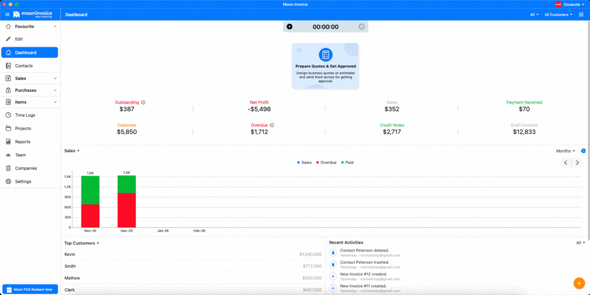
Task: Open the Months dropdown on the chart
Action: (564, 151)
